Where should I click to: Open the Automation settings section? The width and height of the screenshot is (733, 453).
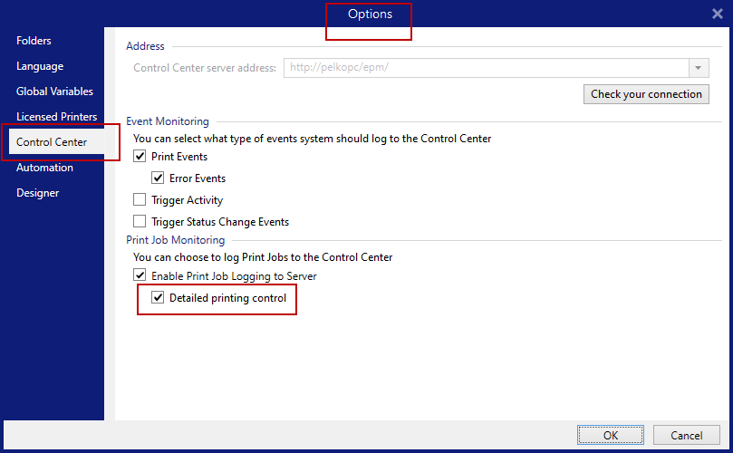pyautogui.click(x=44, y=168)
